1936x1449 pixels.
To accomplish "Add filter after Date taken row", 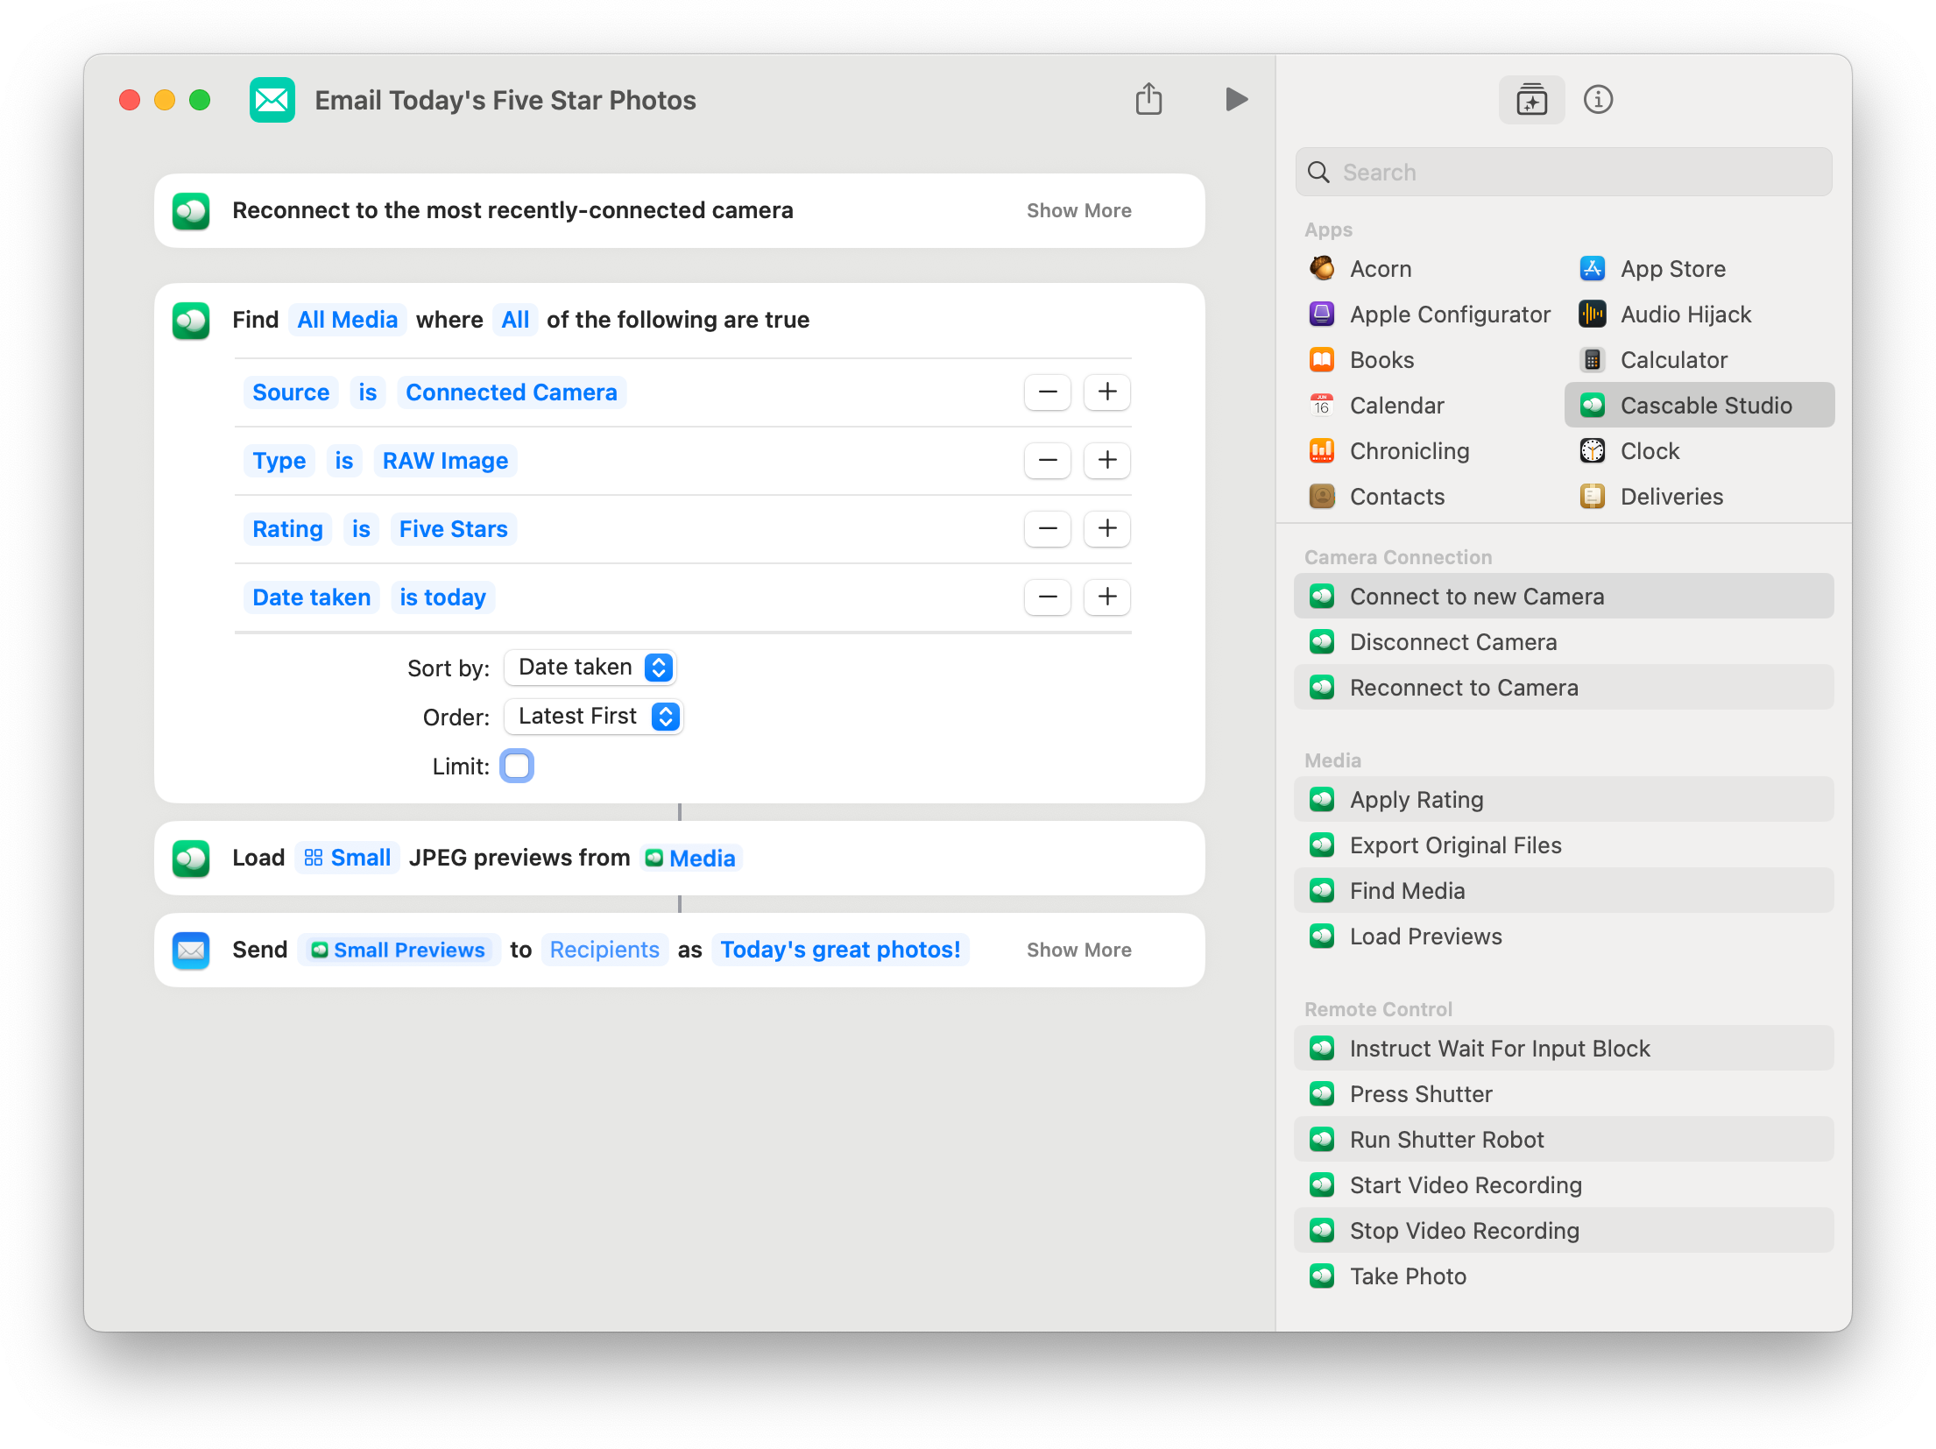I will click(1107, 597).
